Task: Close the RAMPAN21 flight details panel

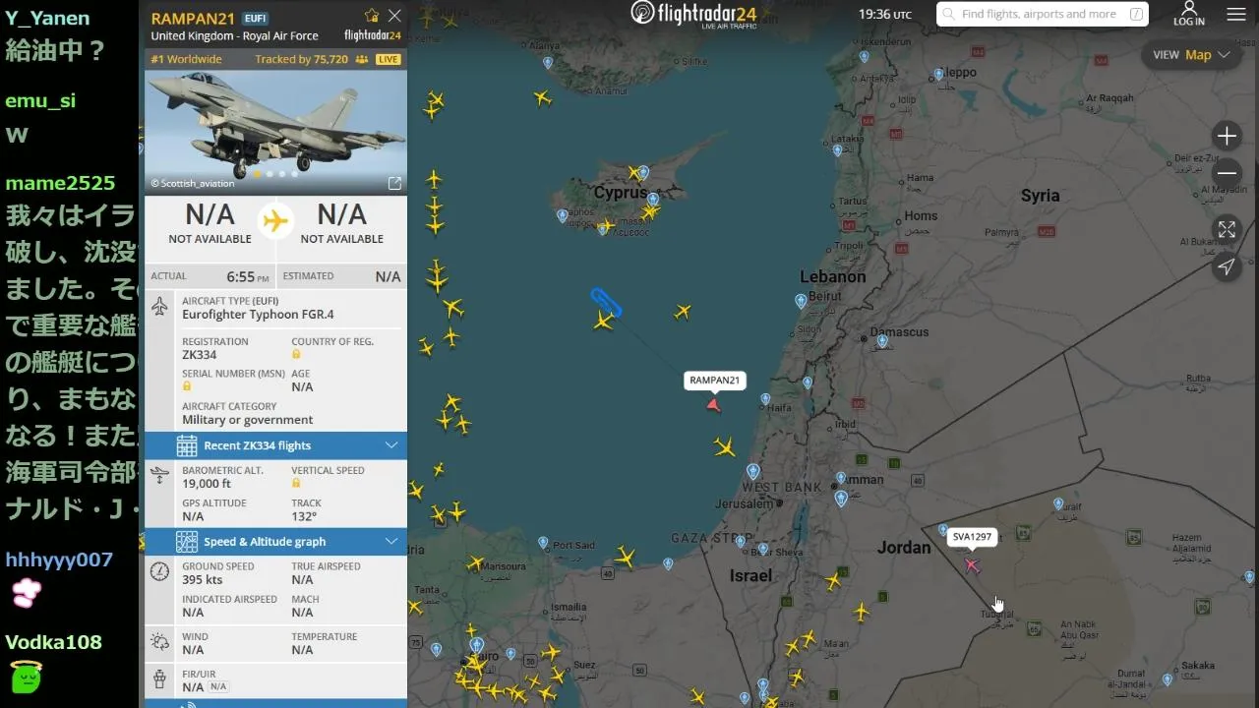Action: tap(394, 16)
